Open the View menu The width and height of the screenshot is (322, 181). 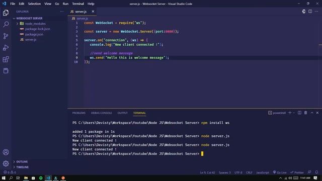pyautogui.click(x=48, y=4)
